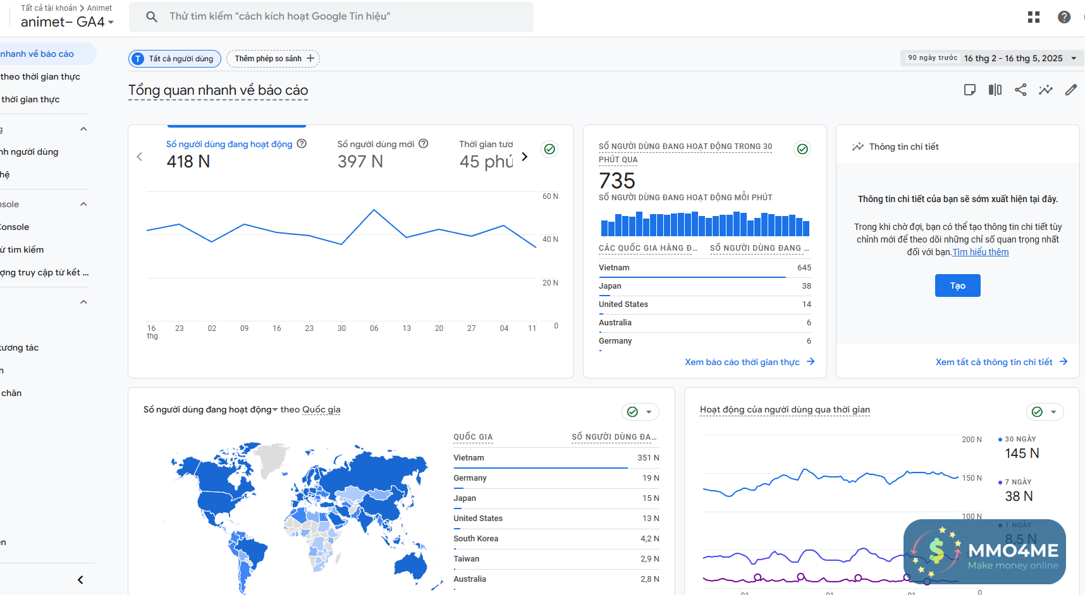
Task: Click the search input field
Action: coord(341,16)
